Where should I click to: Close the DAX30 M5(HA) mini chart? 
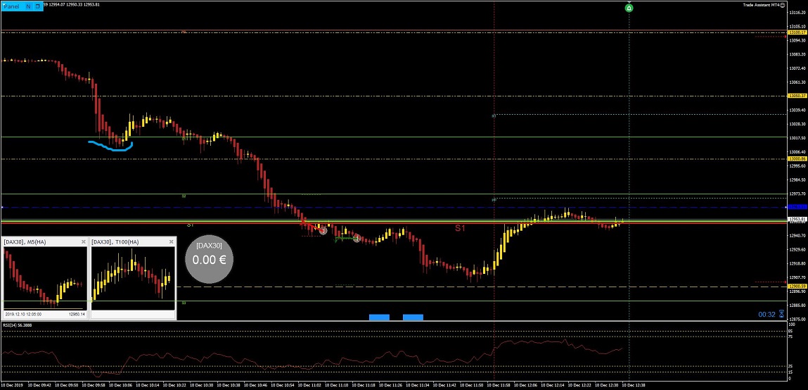coord(84,241)
